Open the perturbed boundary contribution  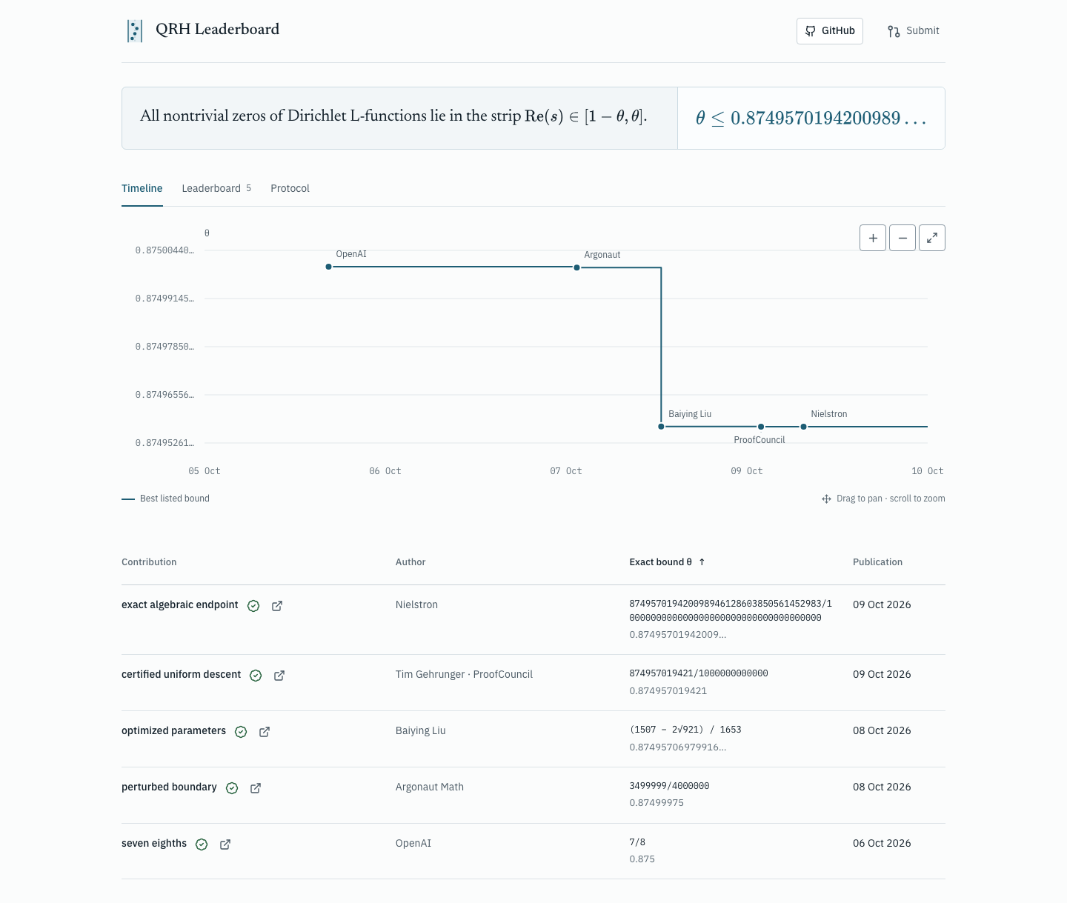pos(169,787)
